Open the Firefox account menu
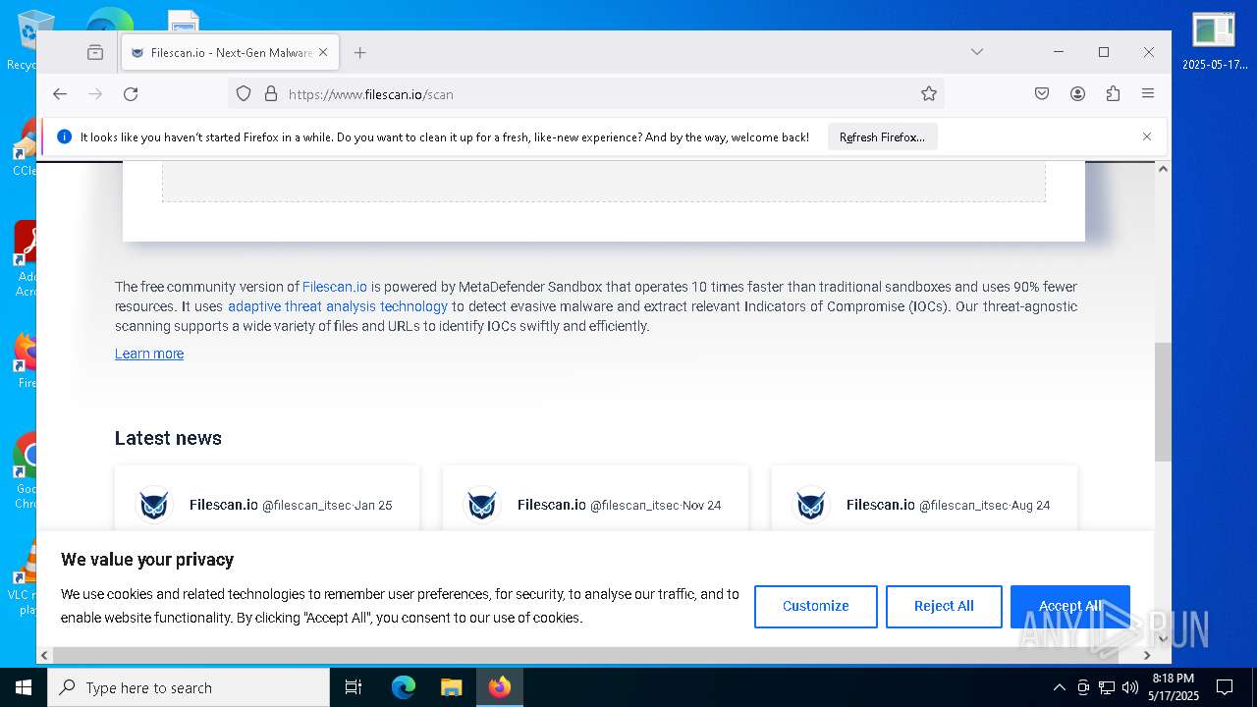 click(x=1077, y=94)
